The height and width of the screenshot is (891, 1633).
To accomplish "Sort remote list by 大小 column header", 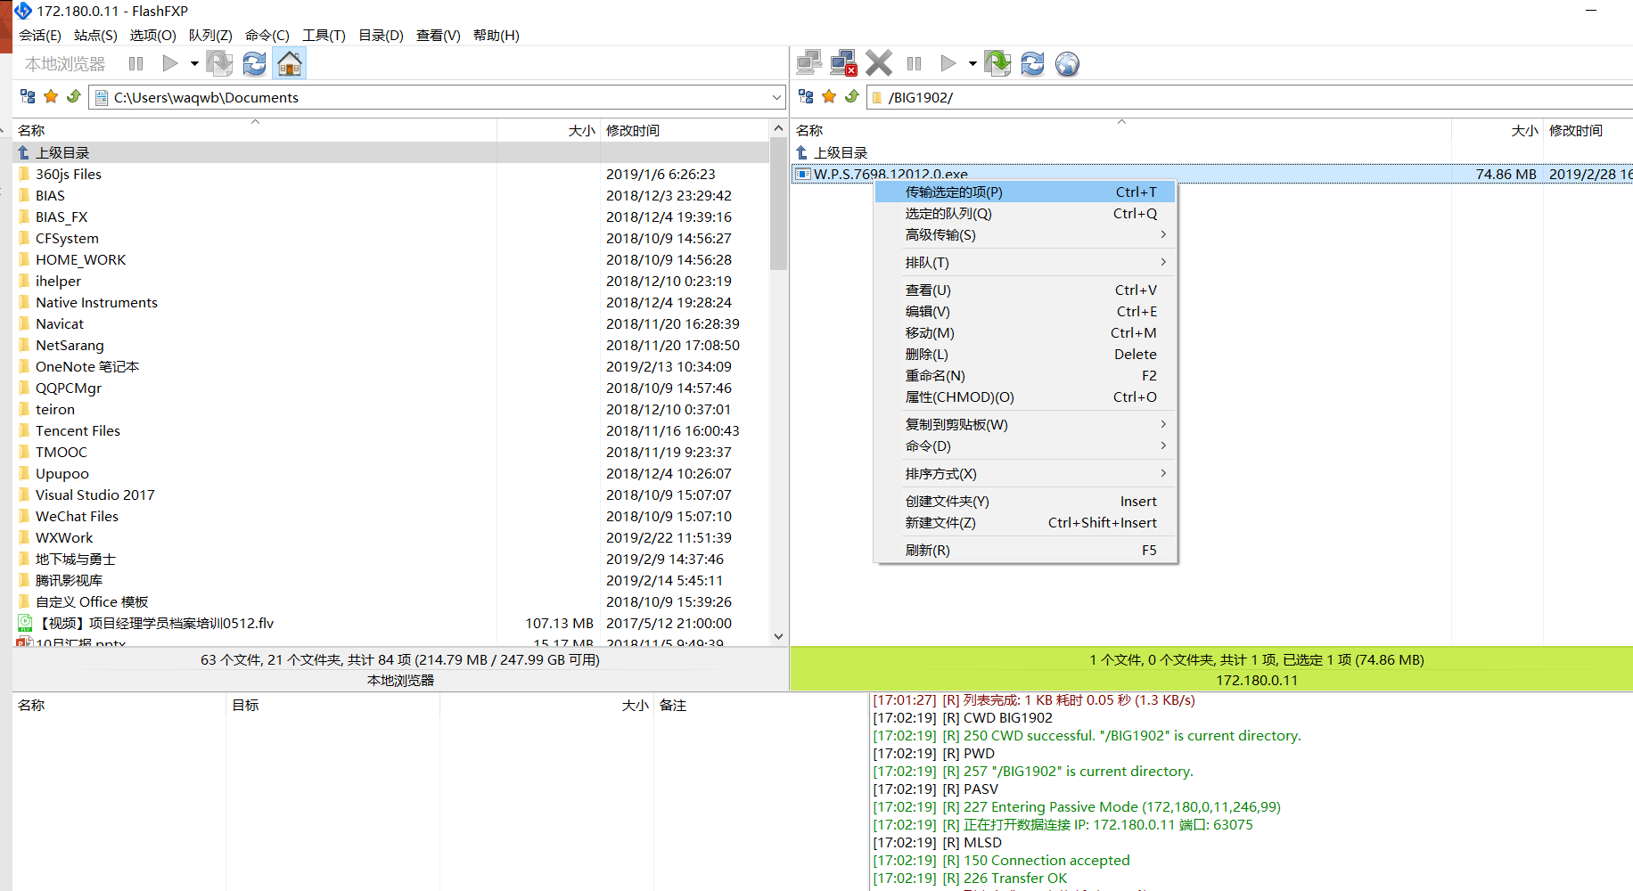I will 1498,130.
